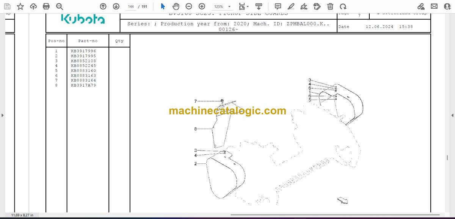Print the document
The image size is (455, 219).
[46, 6]
